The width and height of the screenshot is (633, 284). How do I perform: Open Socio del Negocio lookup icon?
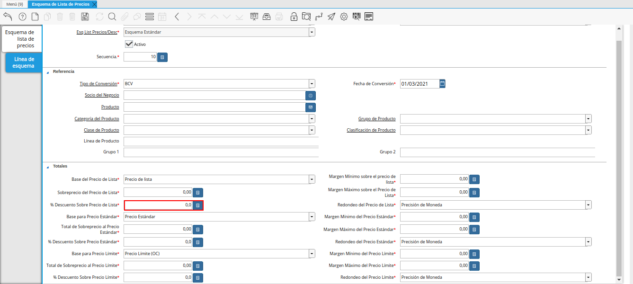pyautogui.click(x=311, y=96)
